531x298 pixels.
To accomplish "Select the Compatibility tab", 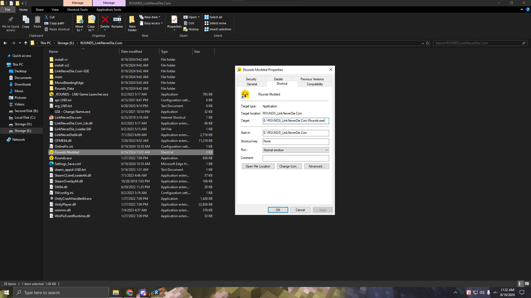I will click(x=314, y=84).
